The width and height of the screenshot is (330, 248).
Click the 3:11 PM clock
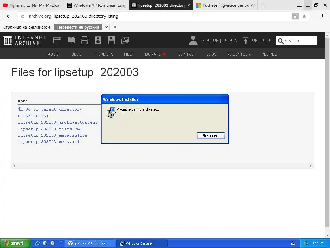[318, 243]
